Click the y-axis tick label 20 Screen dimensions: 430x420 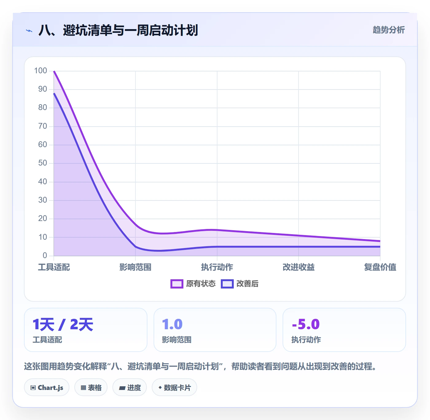(43, 219)
